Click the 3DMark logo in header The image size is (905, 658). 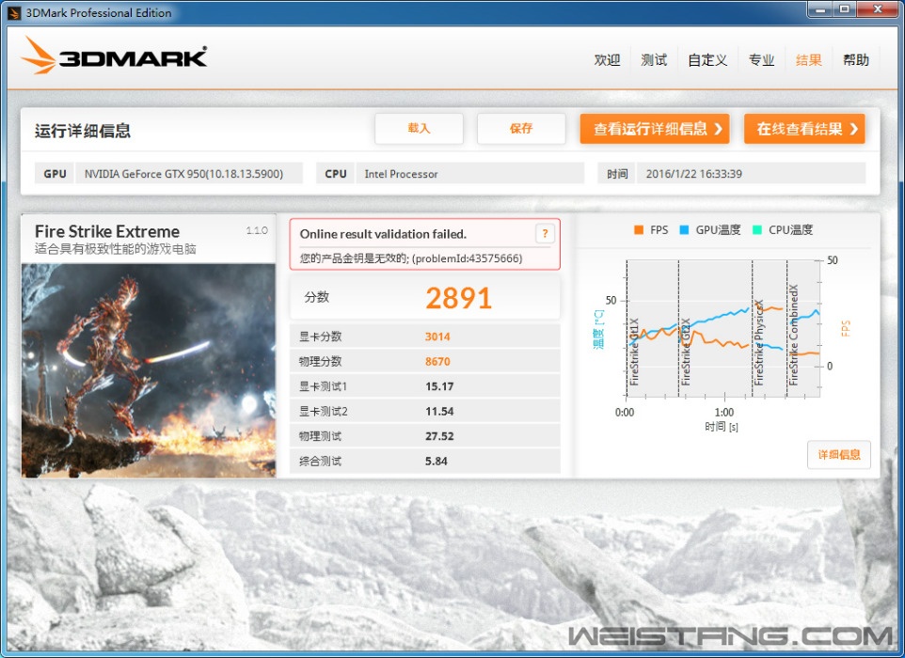(x=114, y=56)
